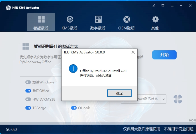Viewport: 196px width, 134px height.
Task: Click the heading 智能识别最佳的激活方式
Action: click(56, 46)
